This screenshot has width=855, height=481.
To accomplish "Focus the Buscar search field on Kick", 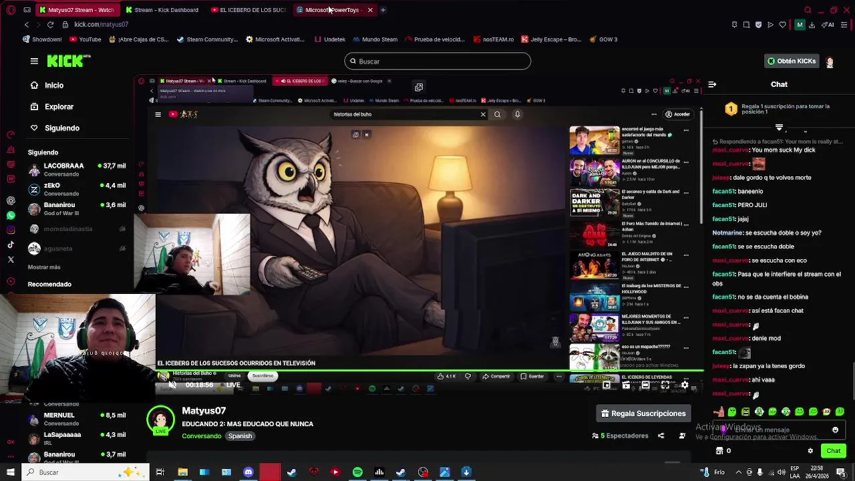I will pos(438,61).
